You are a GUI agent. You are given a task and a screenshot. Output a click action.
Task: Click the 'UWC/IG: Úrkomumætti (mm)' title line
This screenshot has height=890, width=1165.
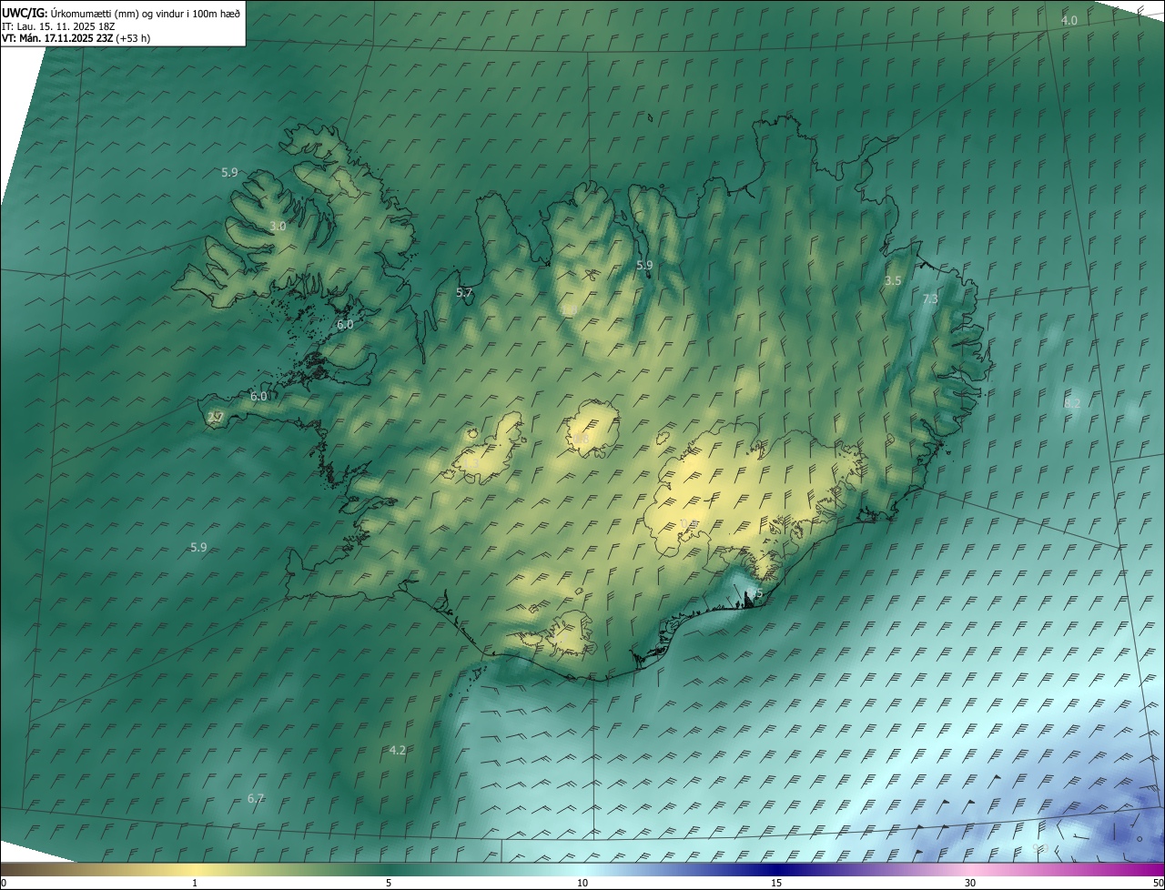tap(121, 13)
